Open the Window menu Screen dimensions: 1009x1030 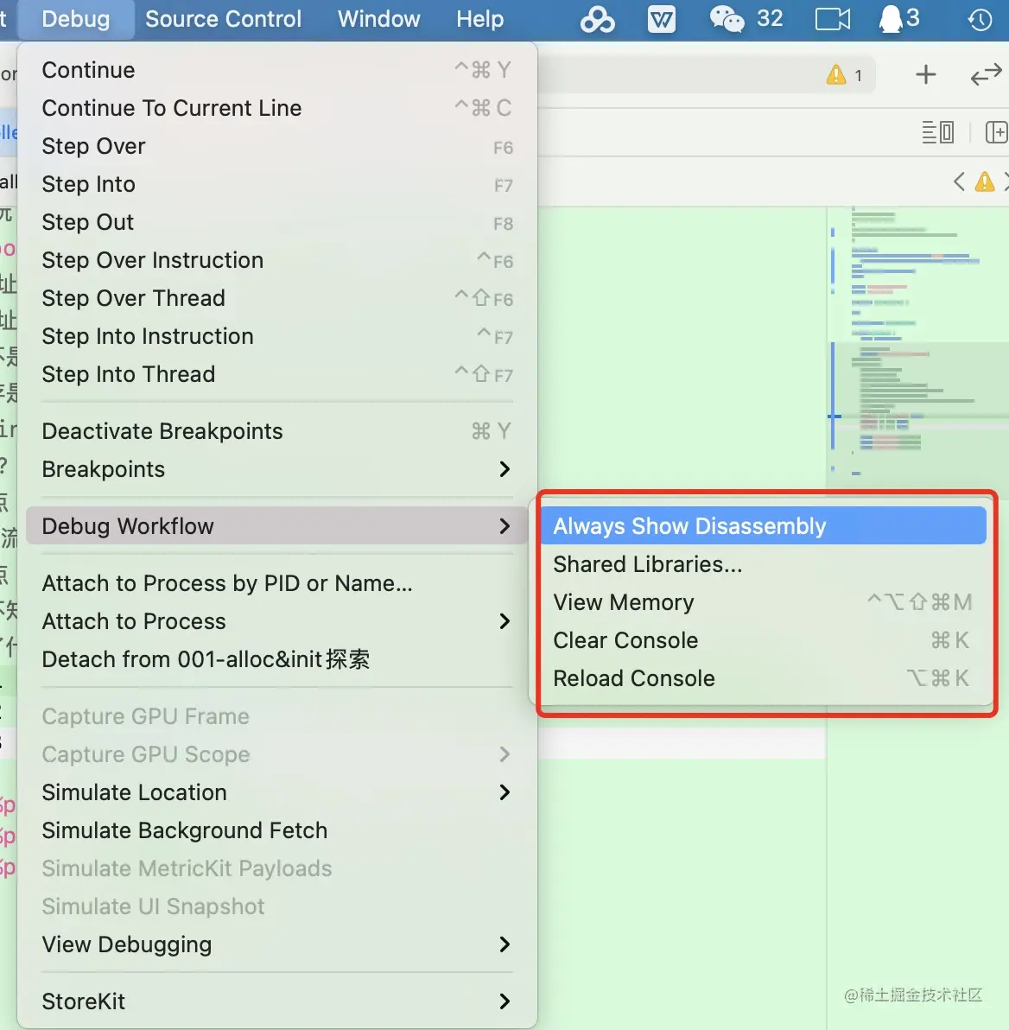[379, 19]
